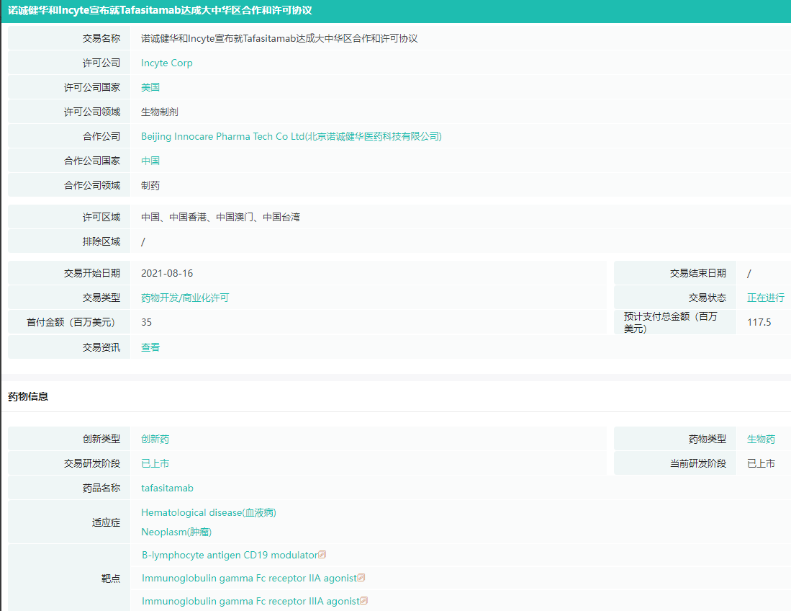Screen dimensions: 791x611
Task: Click the 创新药 innovation type link
Action: (155, 439)
